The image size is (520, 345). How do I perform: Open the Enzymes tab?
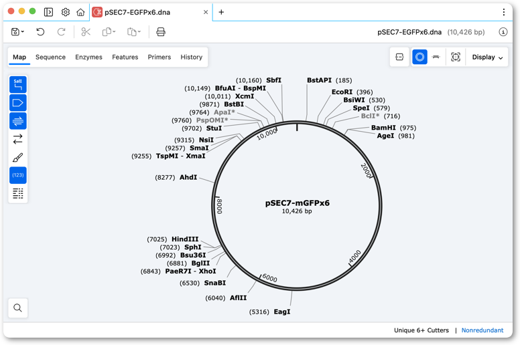(88, 57)
